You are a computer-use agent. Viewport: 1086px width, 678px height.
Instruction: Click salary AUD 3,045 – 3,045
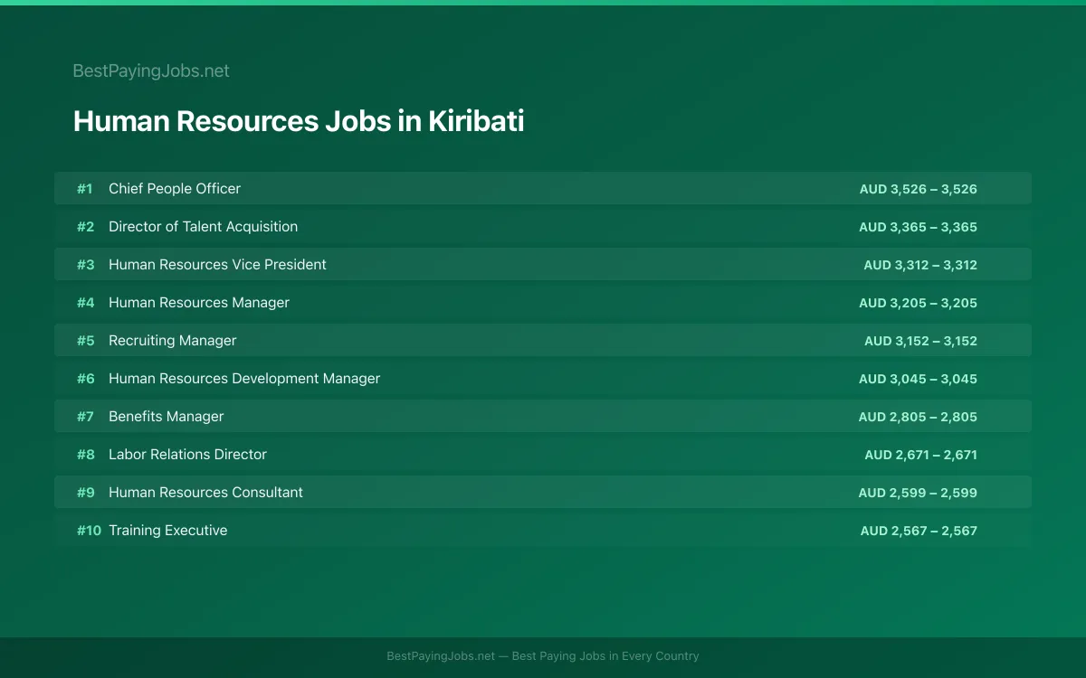tap(918, 379)
